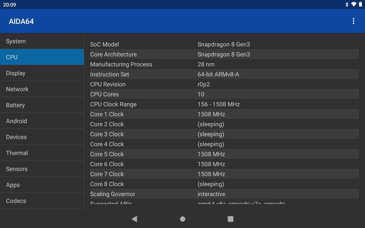Select the Core Architecture label
Image resolution: width=365 pixels, height=228 pixels.
(x=114, y=54)
